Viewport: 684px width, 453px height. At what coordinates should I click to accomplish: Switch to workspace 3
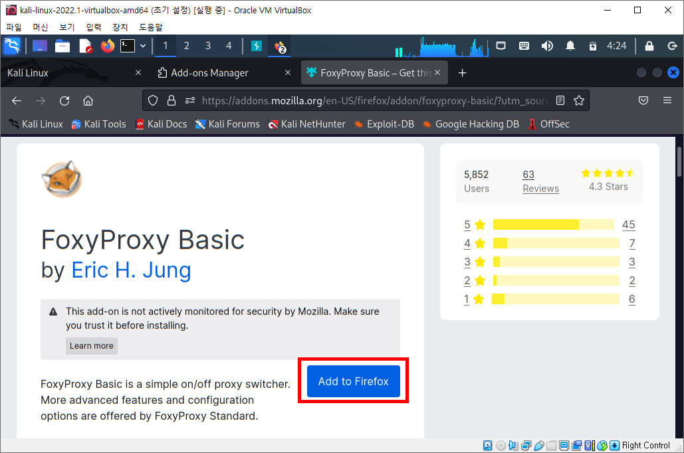(207, 46)
